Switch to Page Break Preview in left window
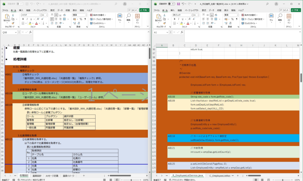This screenshot has width=303, height=181. [117, 180]
